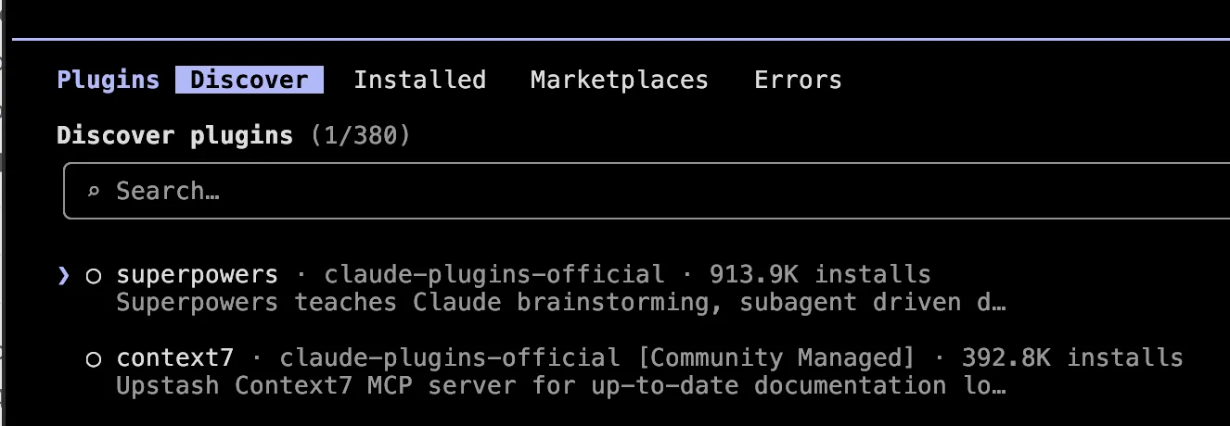Image resolution: width=1230 pixels, height=426 pixels.
Task: Switch to the Errors tab
Action: [798, 80]
